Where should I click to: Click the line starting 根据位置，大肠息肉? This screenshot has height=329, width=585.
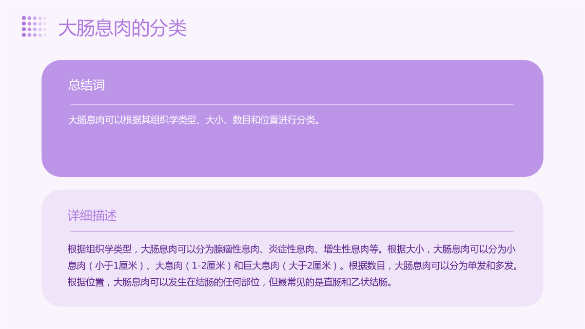230,282
